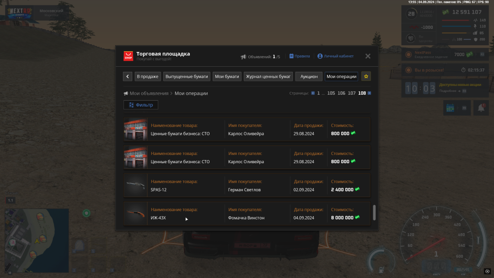Open the Фильтр filter button
This screenshot has height=278, width=494.
tap(141, 105)
